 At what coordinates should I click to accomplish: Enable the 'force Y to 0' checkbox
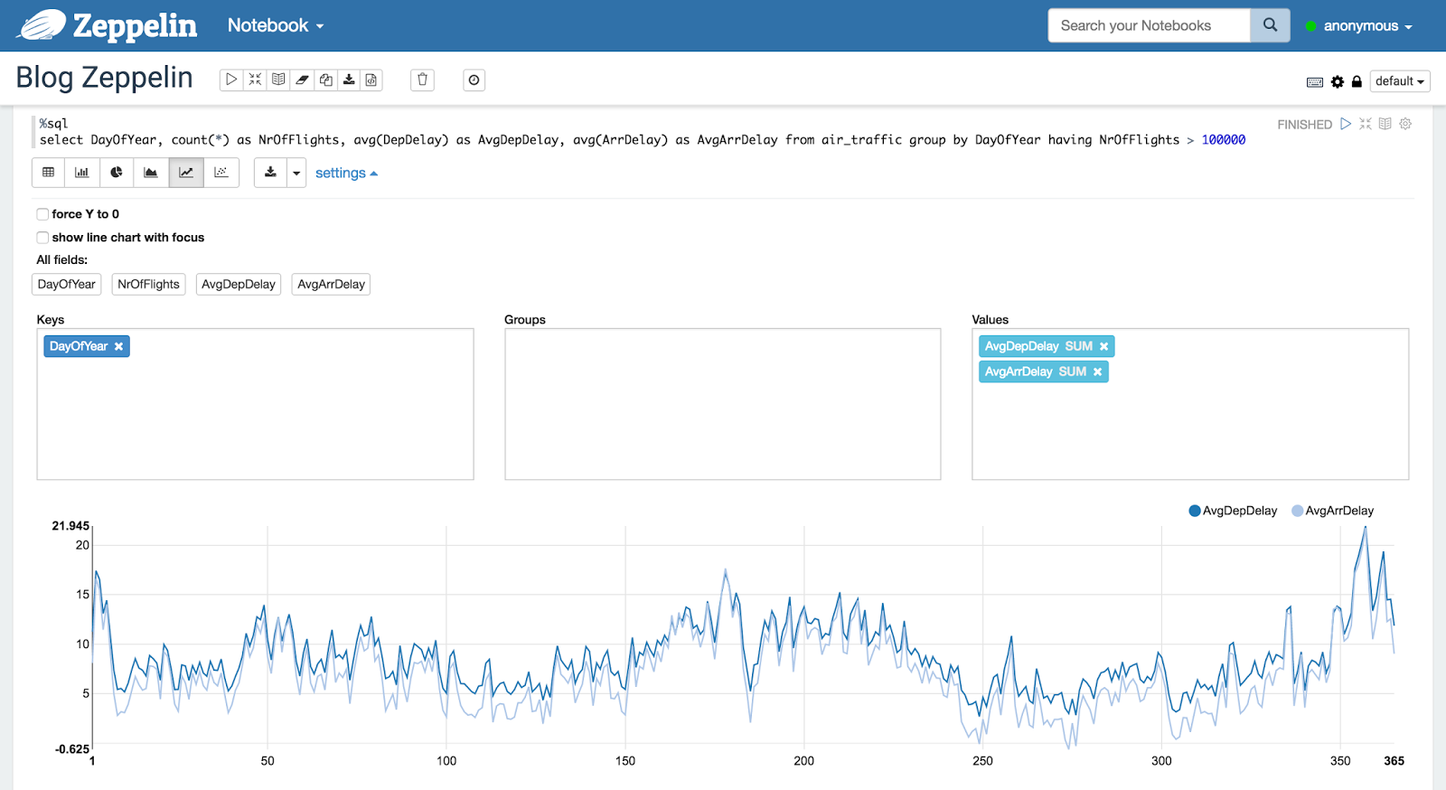coord(42,214)
